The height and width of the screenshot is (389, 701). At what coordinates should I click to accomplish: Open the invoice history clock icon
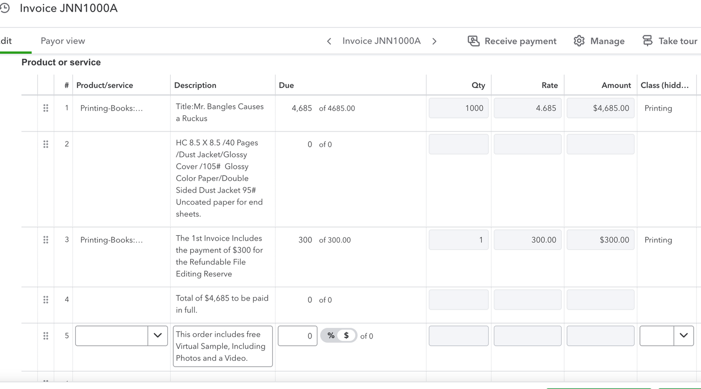click(x=4, y=8)
